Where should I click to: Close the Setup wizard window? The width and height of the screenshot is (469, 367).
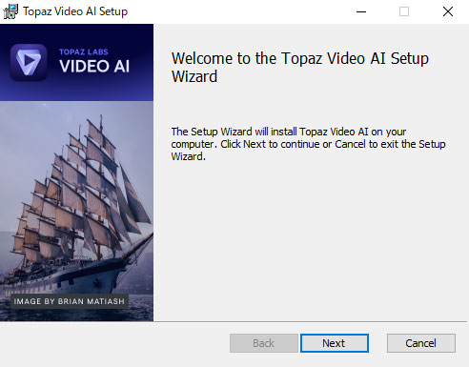pos(448,11)
